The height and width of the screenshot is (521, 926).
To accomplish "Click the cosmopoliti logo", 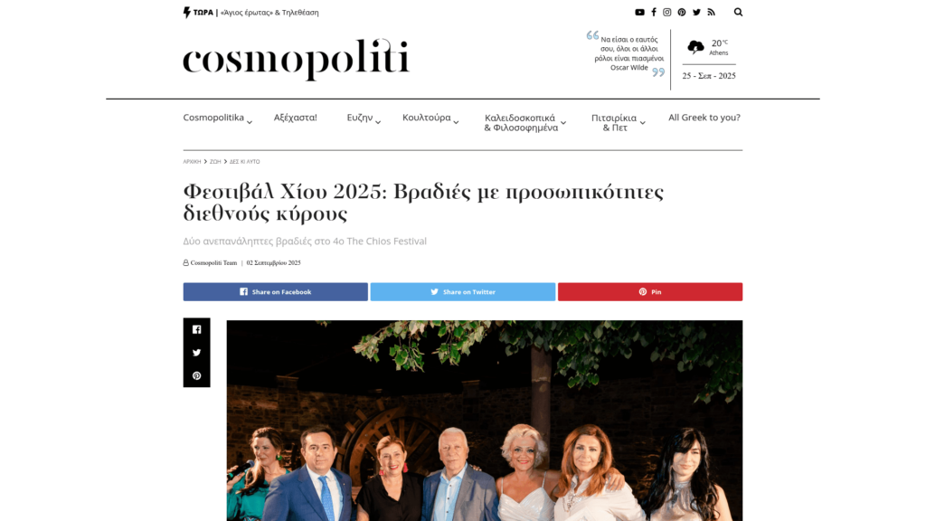I will coord(296,59).
